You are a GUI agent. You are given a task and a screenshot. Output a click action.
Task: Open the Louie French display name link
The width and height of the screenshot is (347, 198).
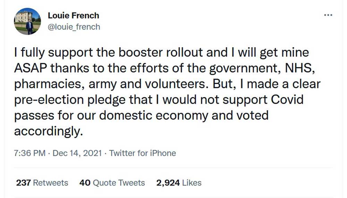(x=73, y=16)
